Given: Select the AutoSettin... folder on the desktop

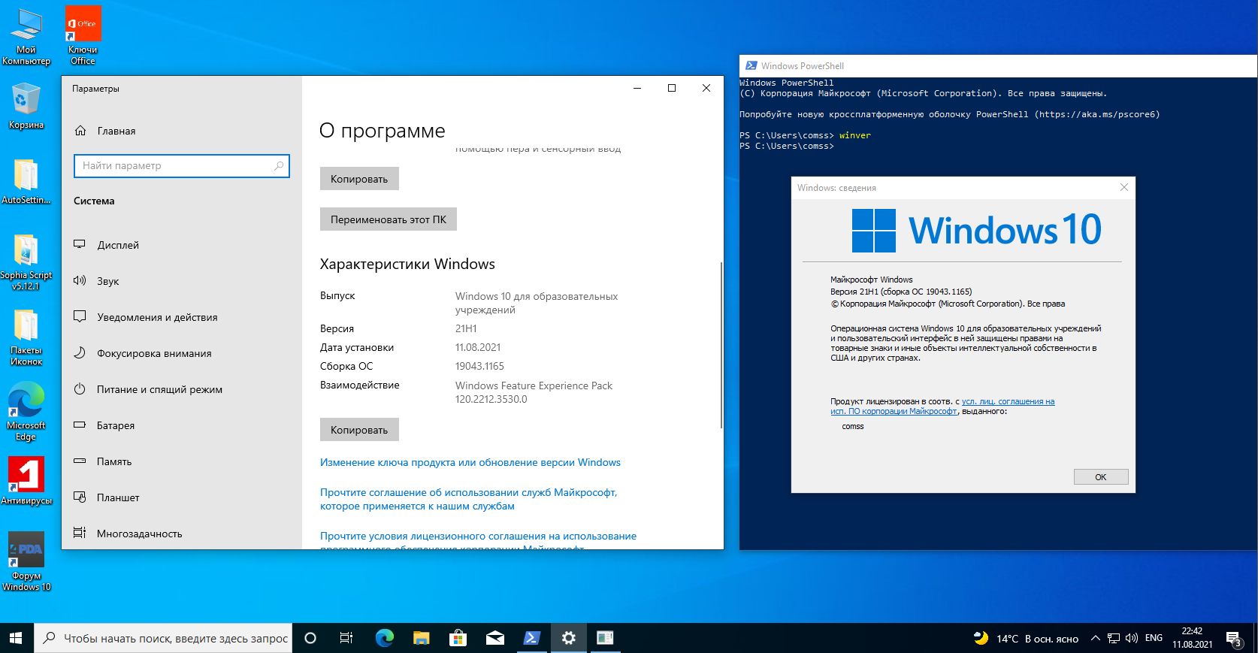Looking at the screenshot, I should [x=26, y=181].
